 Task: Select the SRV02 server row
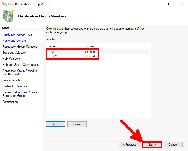point(97,56)
